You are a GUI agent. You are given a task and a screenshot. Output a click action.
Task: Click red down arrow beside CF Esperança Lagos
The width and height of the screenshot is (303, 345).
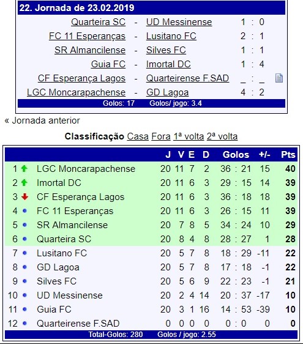point(24,197)
